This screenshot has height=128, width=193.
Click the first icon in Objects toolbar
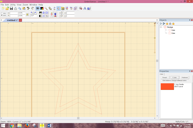point(161,23)
